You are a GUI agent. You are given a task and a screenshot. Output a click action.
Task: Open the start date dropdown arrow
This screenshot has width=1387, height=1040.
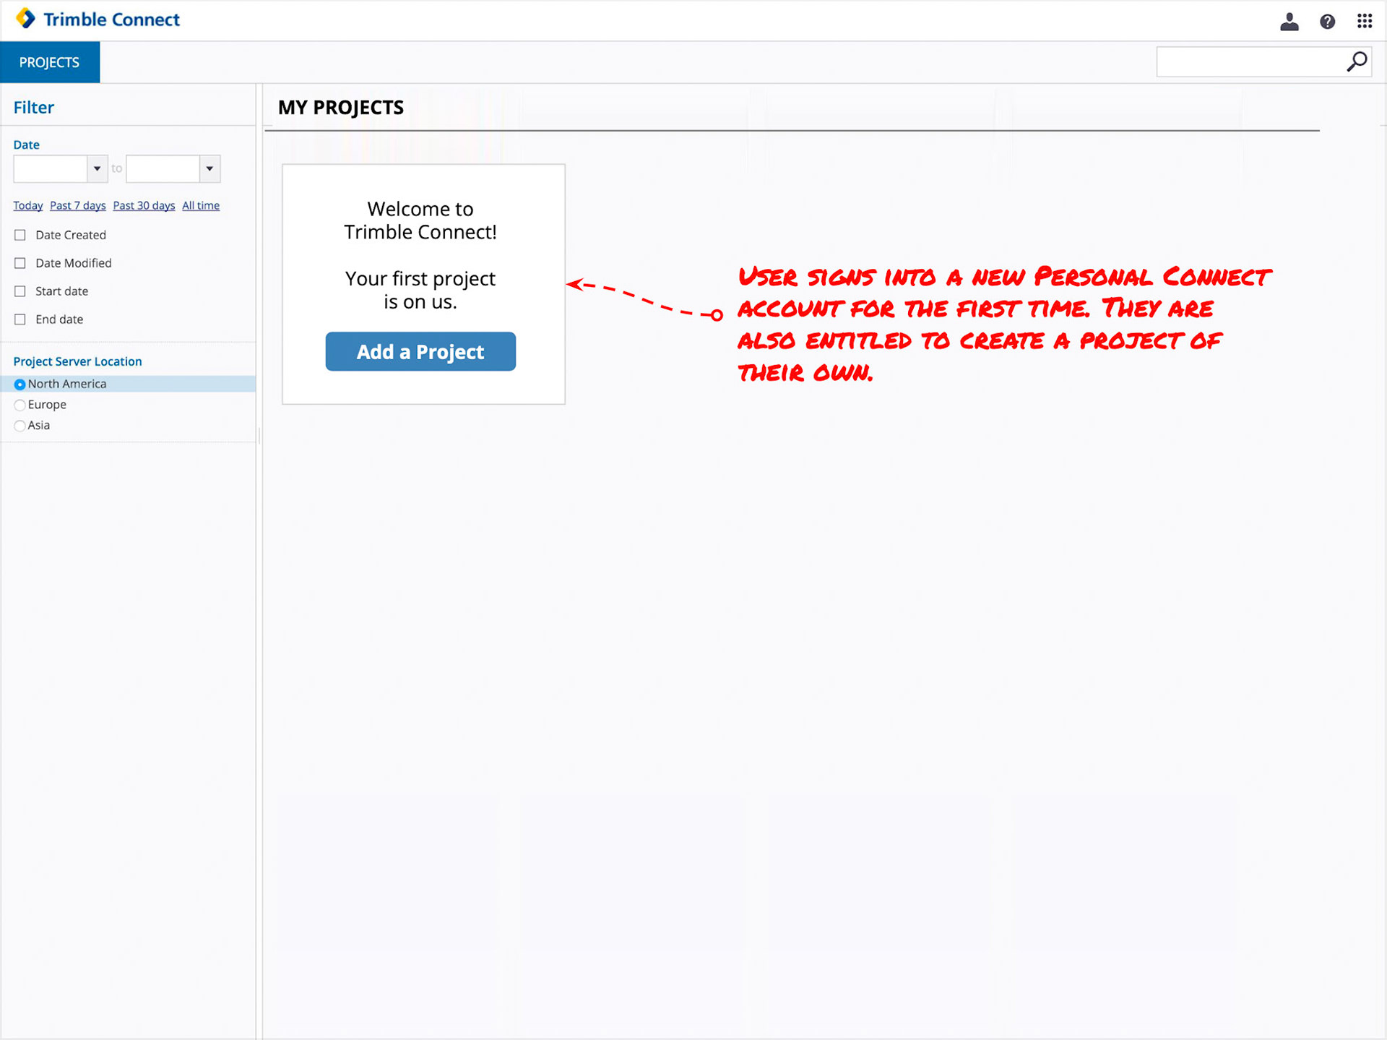pyautogui.click(x=97, y=169)
